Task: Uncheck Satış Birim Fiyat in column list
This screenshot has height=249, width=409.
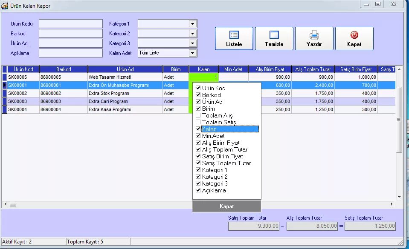Action: pos(198,156)
